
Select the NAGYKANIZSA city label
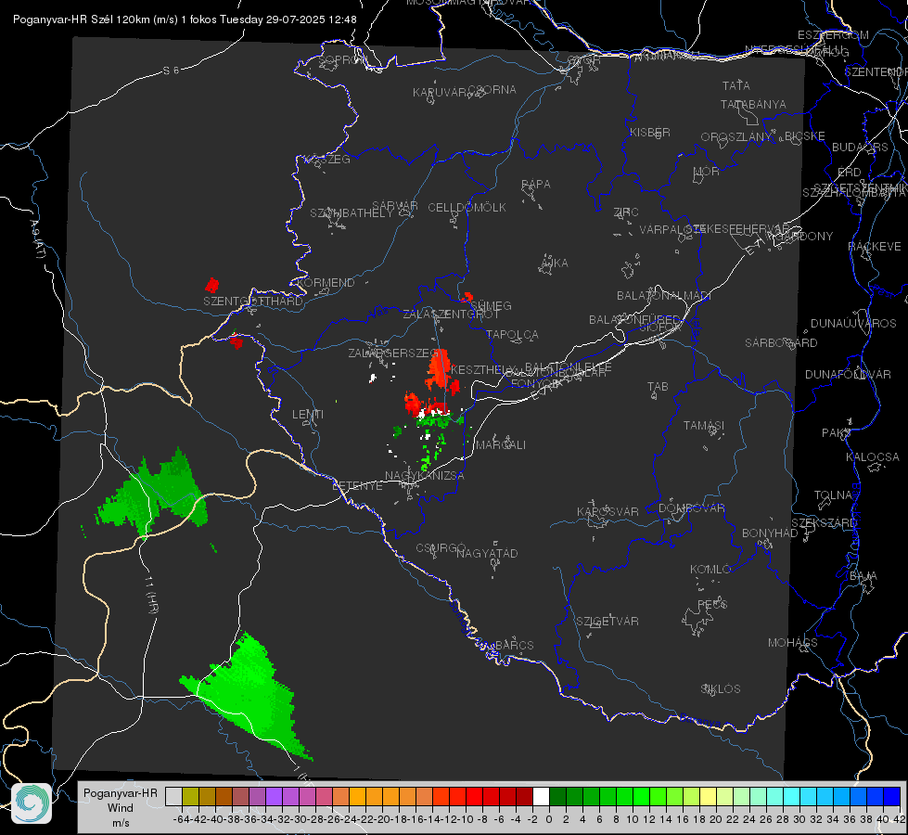click(425, 476)
